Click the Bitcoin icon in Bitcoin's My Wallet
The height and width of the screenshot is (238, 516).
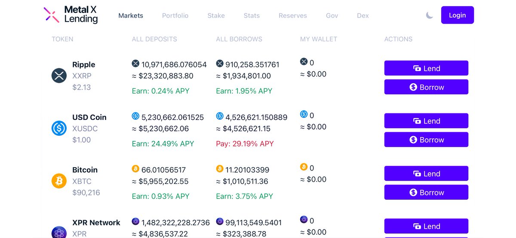coord(304,167)
